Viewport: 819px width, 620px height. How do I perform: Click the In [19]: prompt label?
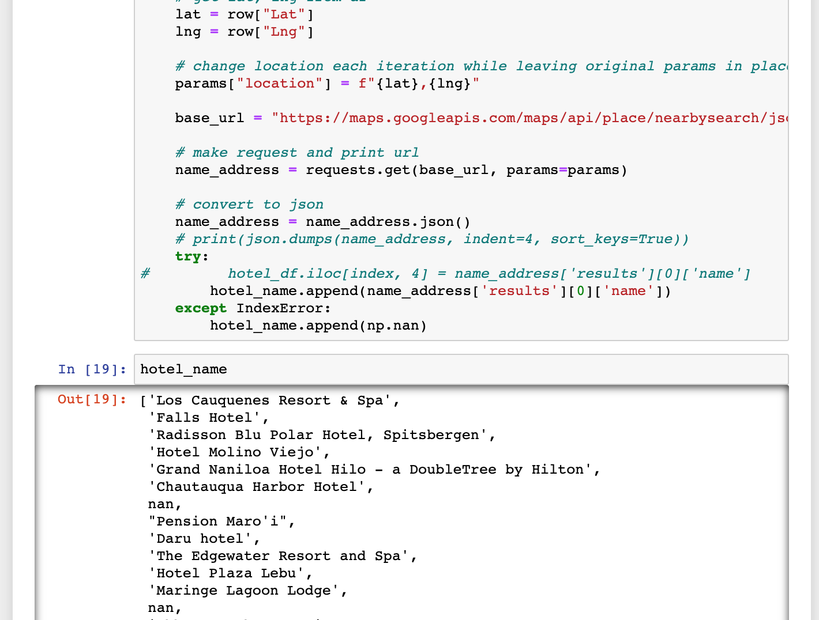92,369
